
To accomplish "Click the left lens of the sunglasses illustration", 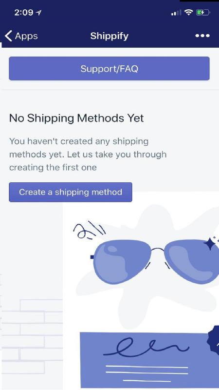I will click(x=123, y=262).
